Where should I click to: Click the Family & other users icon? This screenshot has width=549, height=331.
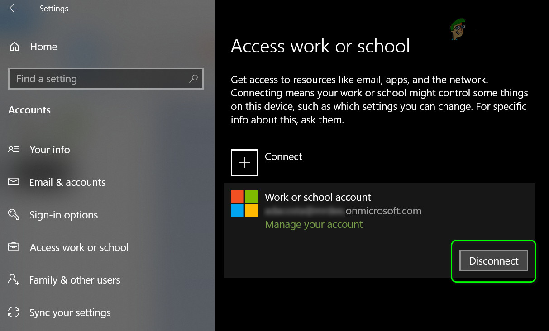(x=14, y=279)
